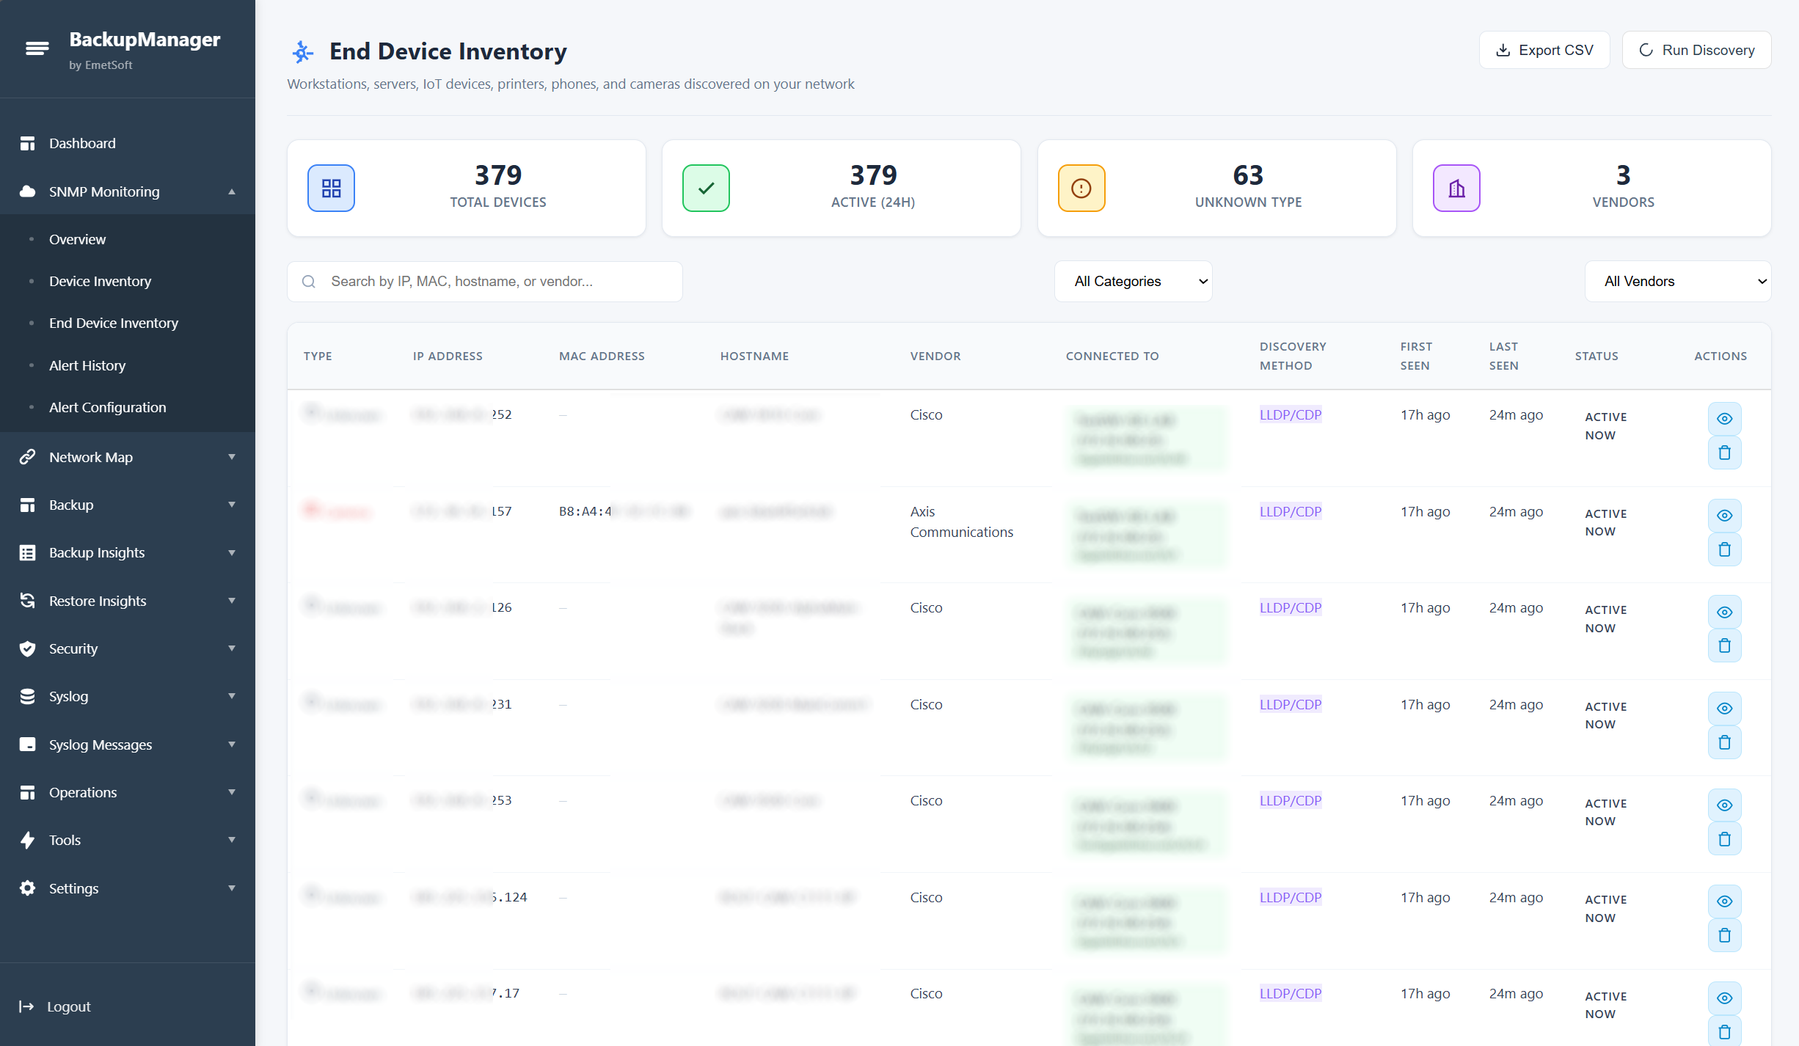Click the Logout link
The height and width of the screenshot is (1046, 1799).
(x=55, y=1006)
